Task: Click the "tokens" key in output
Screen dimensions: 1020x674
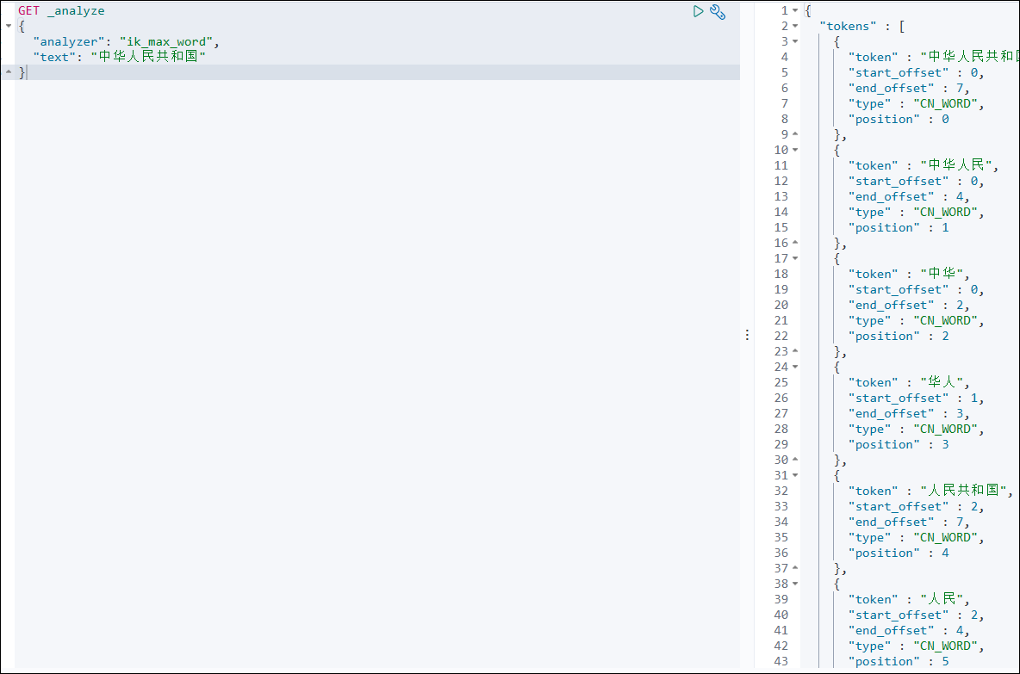Action: coord(848,26)
